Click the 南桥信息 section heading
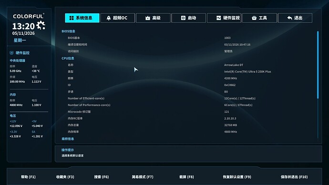The image size is (329, 185). pos(68,139)
